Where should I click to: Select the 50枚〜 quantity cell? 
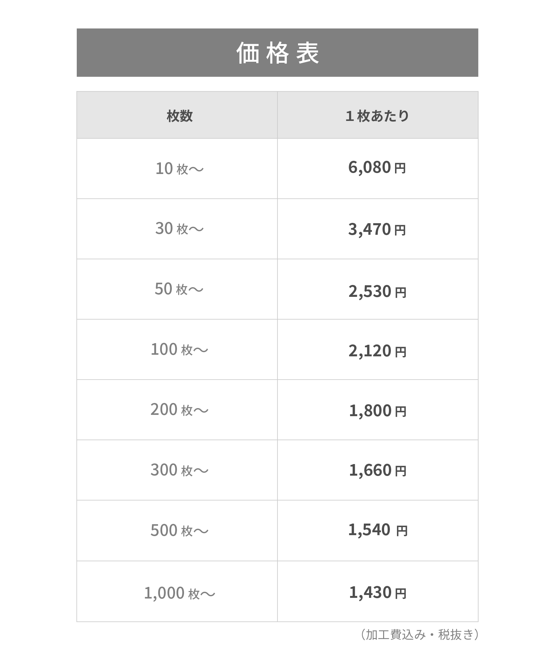coord(179,289)
